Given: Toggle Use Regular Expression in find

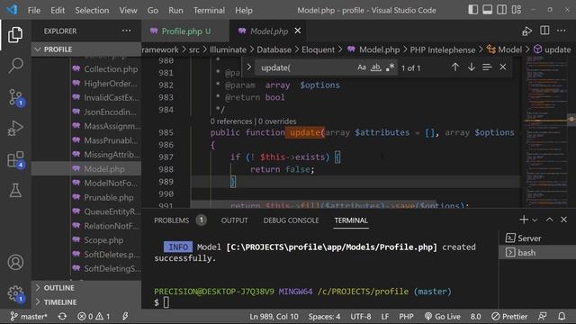Looking at the screenshot, I should click(390, 67).
